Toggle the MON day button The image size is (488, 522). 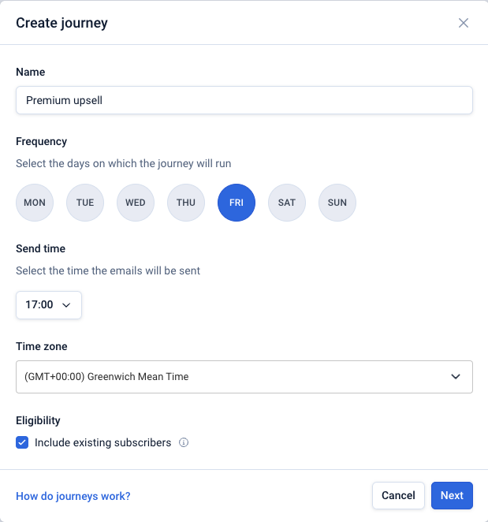[x=35, y=203]
